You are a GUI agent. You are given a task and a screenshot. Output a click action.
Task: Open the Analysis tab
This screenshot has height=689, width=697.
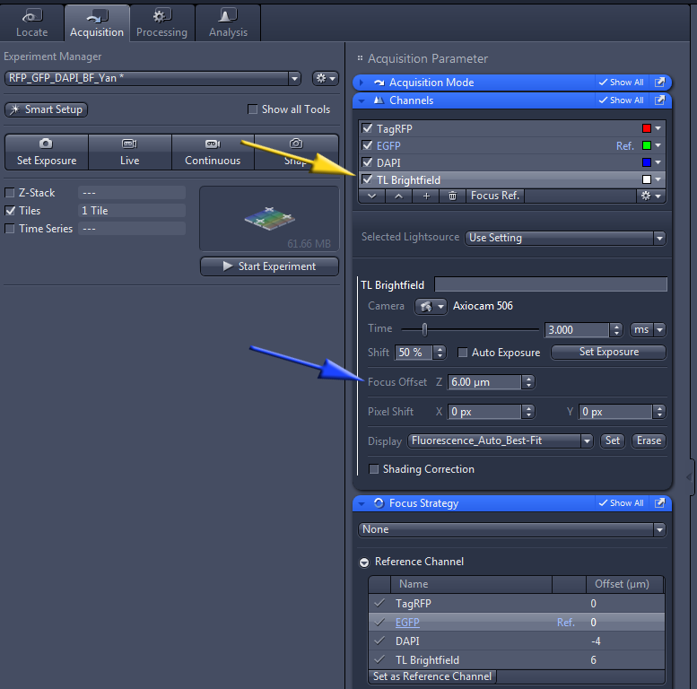tap(228, 22)
